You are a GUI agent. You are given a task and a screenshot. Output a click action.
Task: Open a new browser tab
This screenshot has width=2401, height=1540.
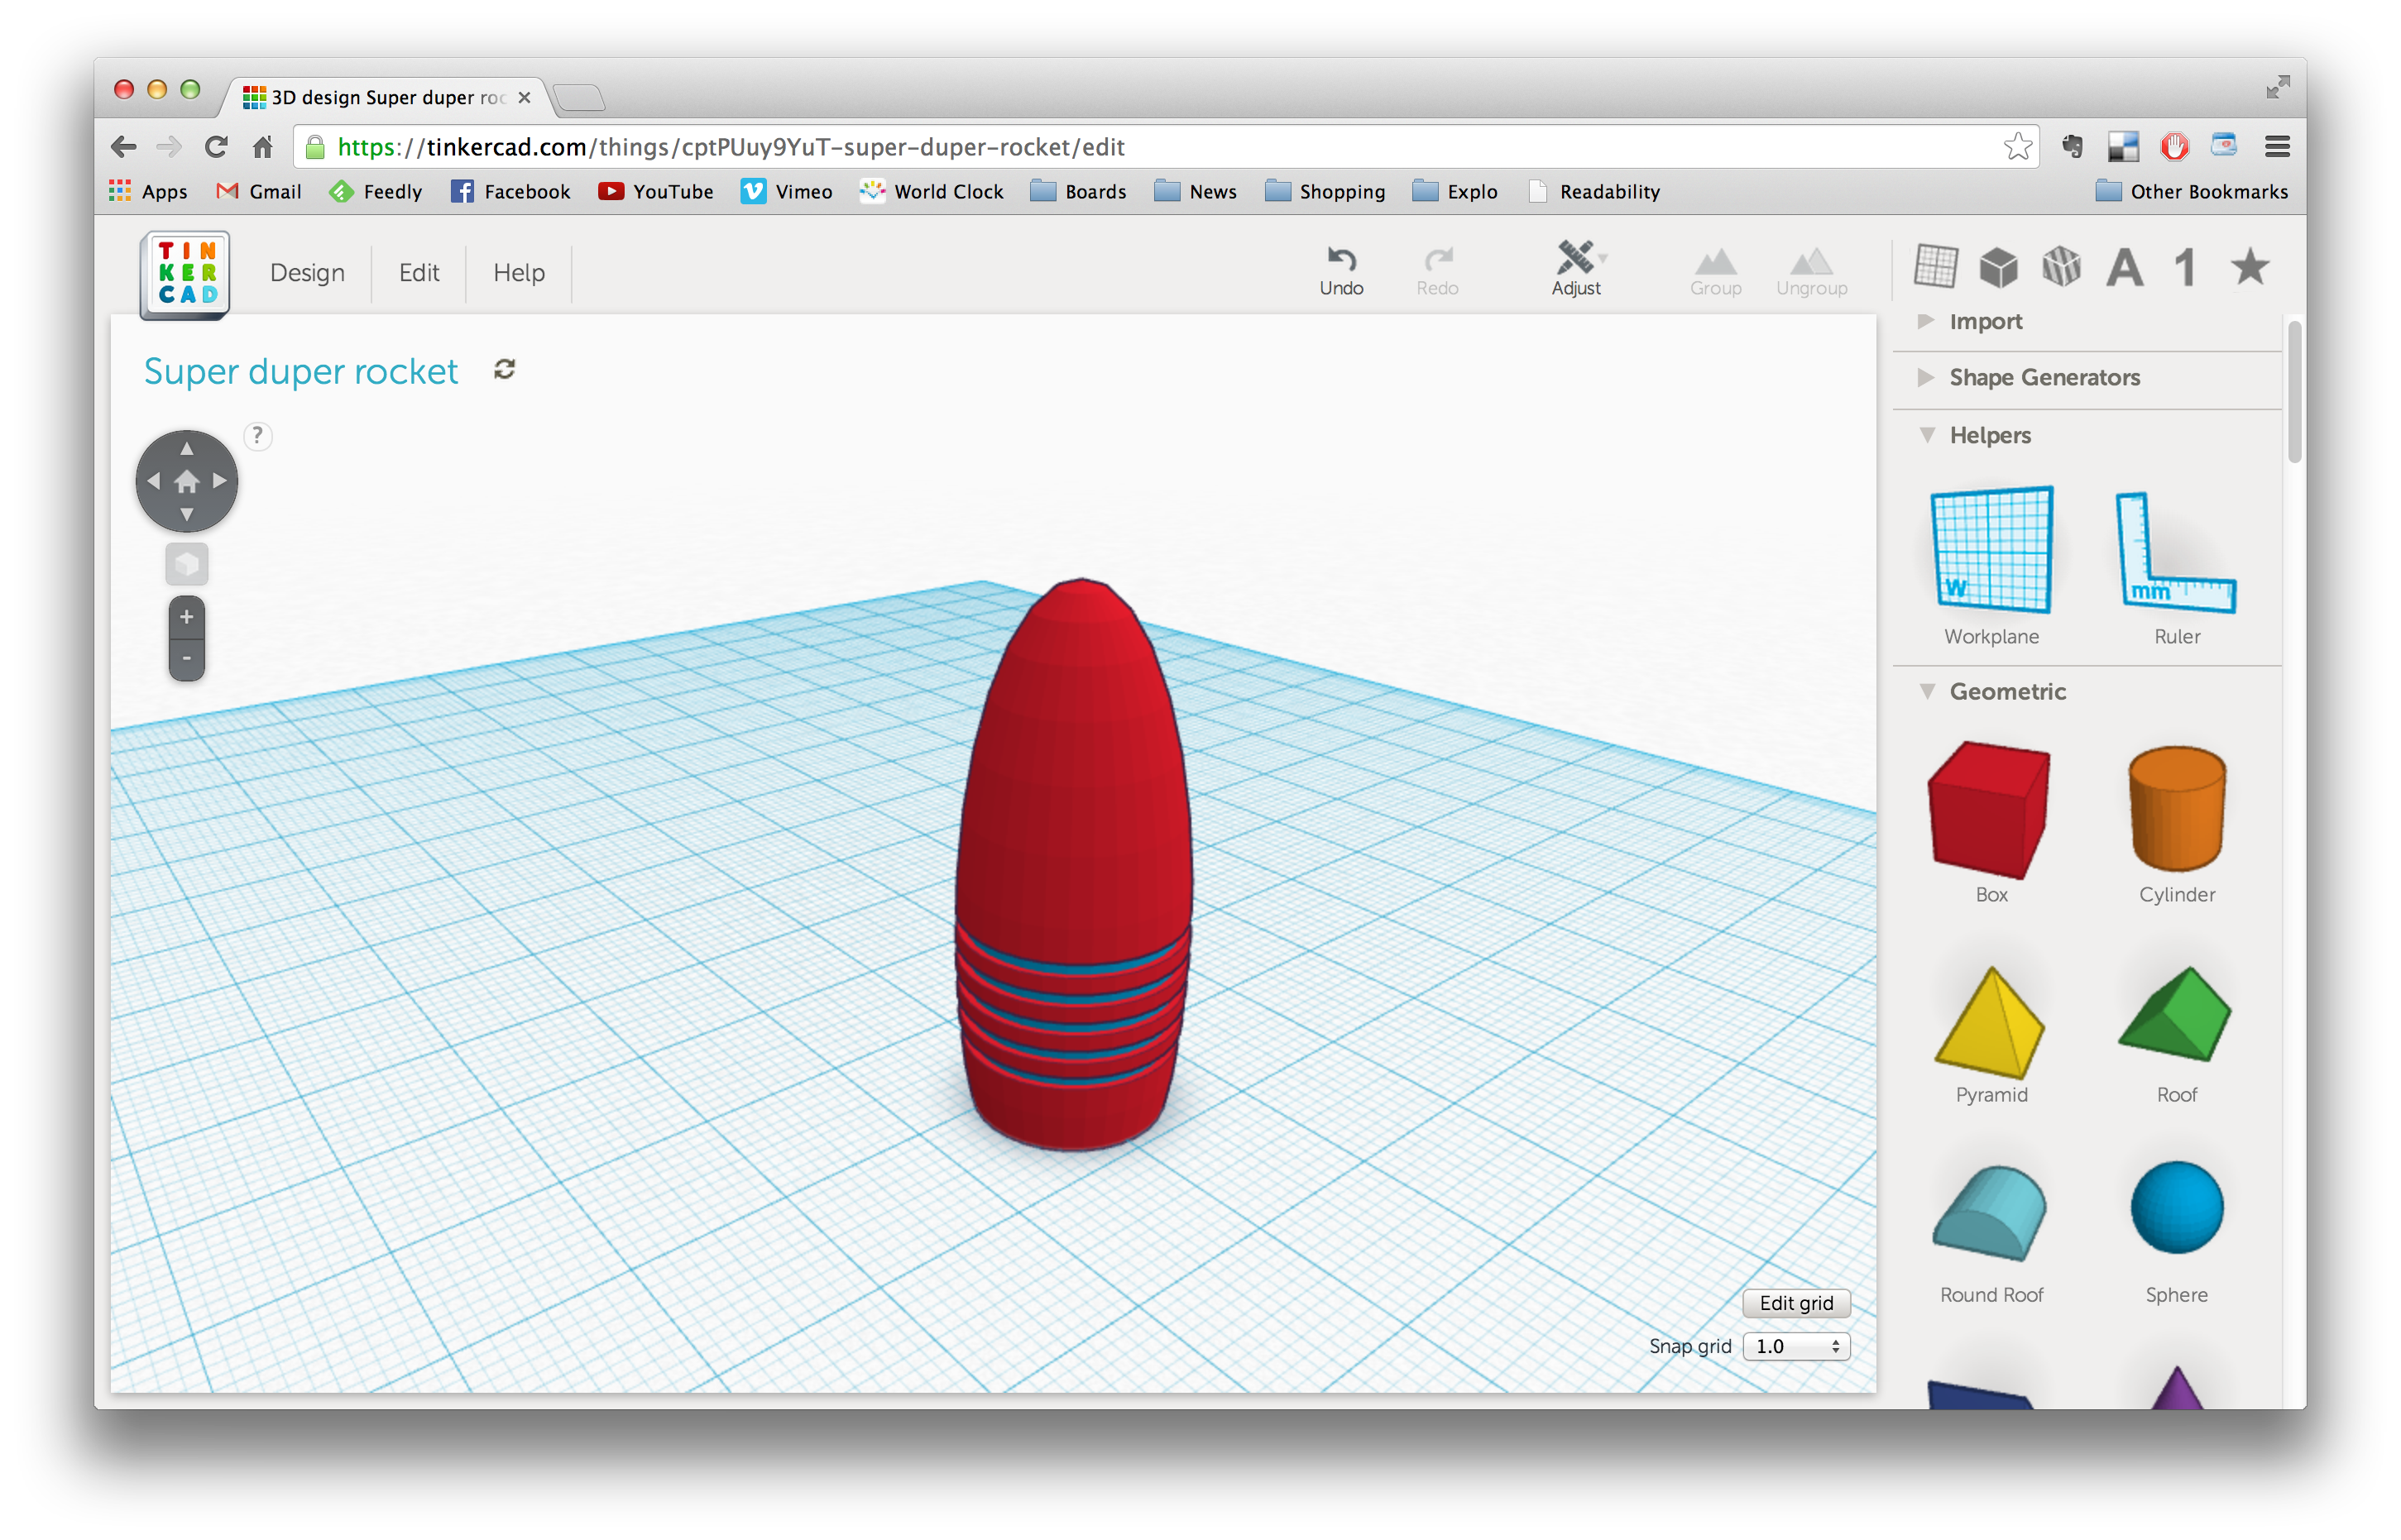click(578, 97)
